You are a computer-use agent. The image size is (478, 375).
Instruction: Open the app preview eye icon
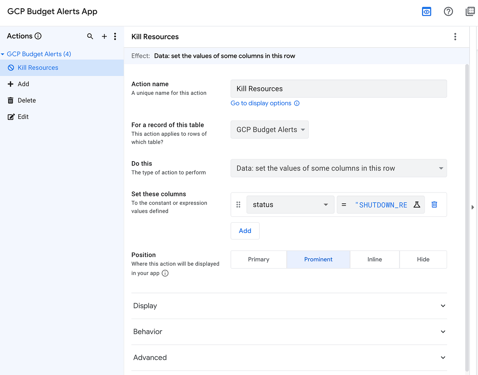[x=426, y=12]
